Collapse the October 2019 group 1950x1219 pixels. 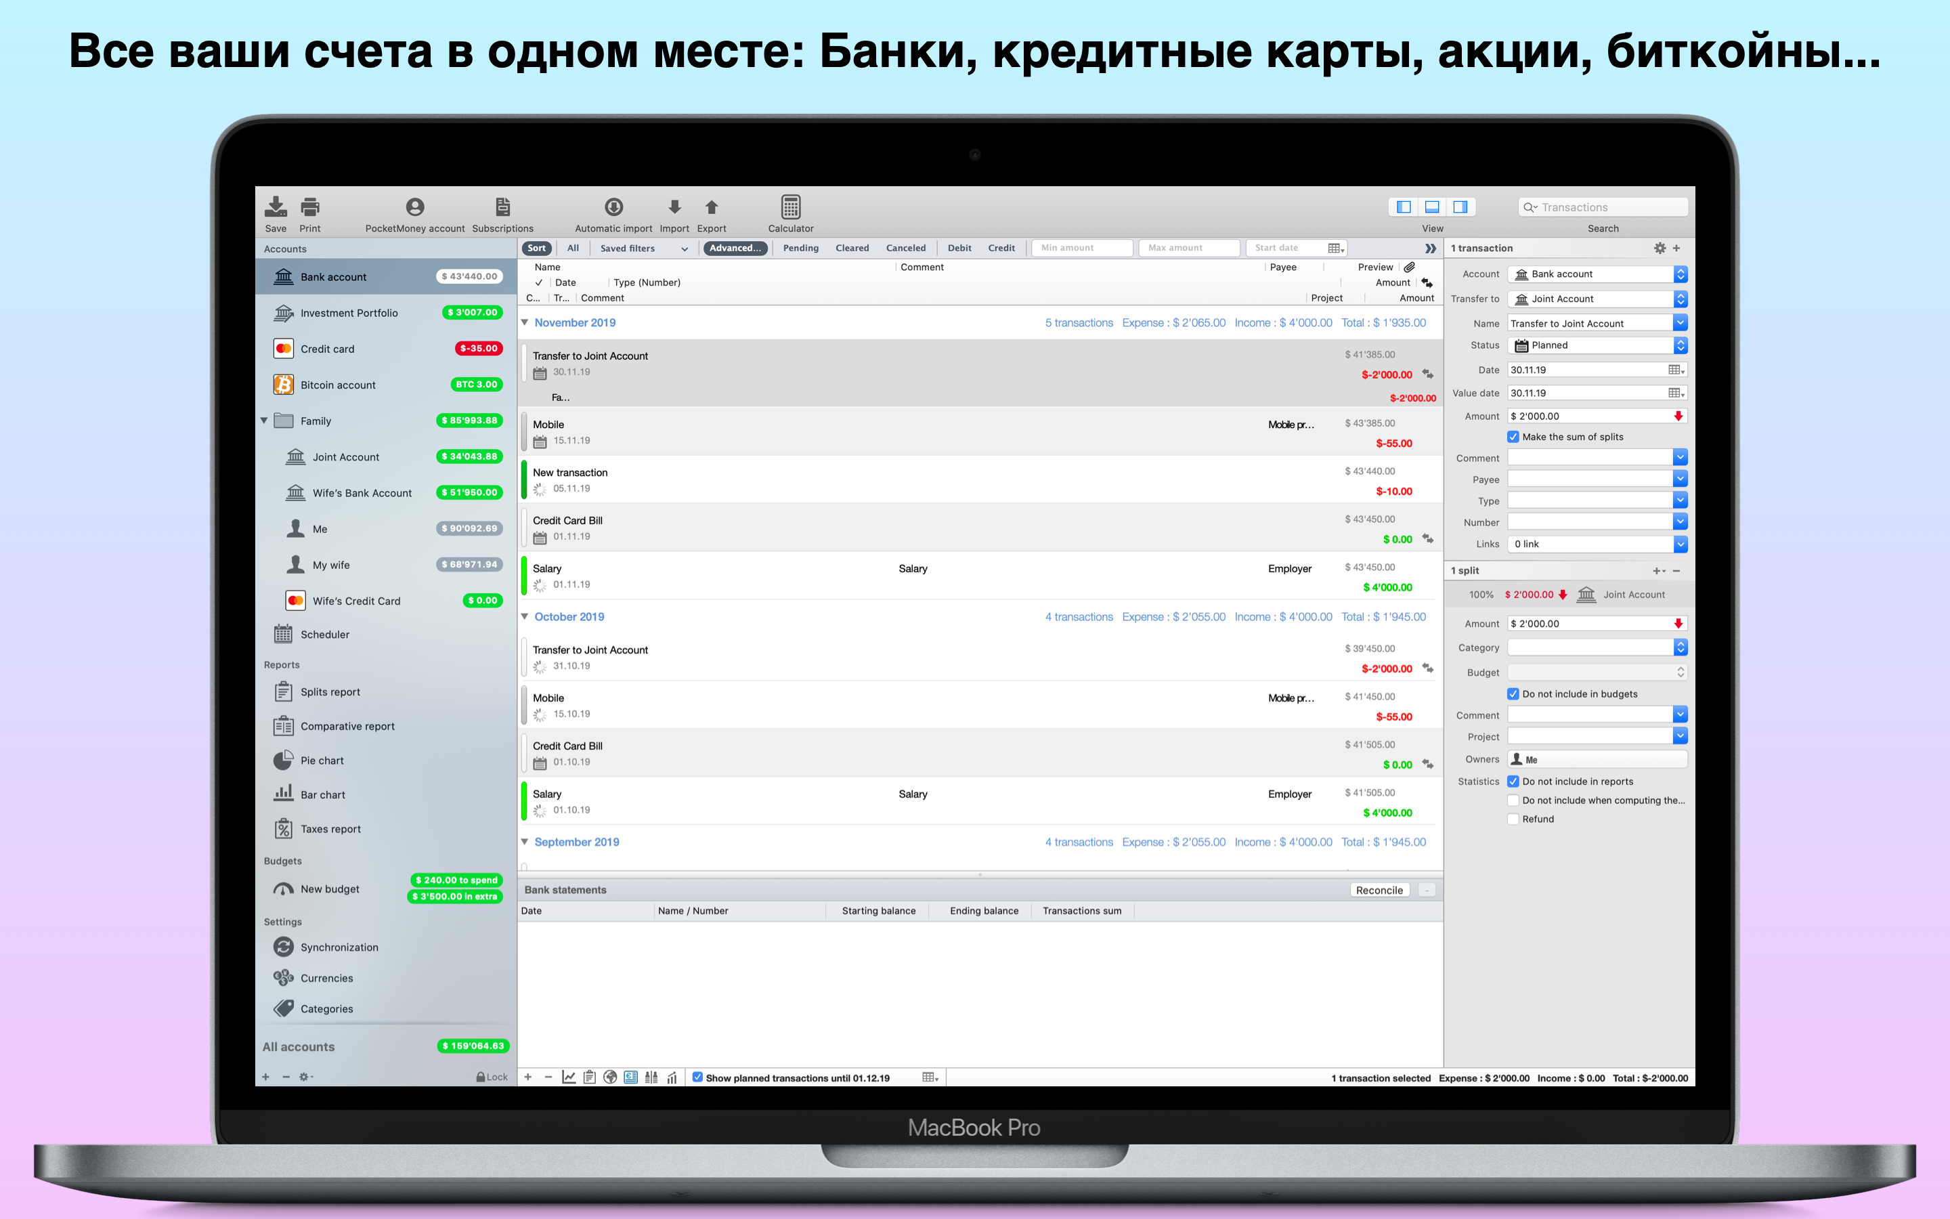pyautogui.click(x=525, y=617)
